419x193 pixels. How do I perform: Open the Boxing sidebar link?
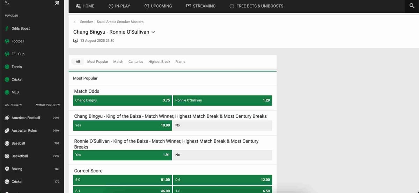17,169
